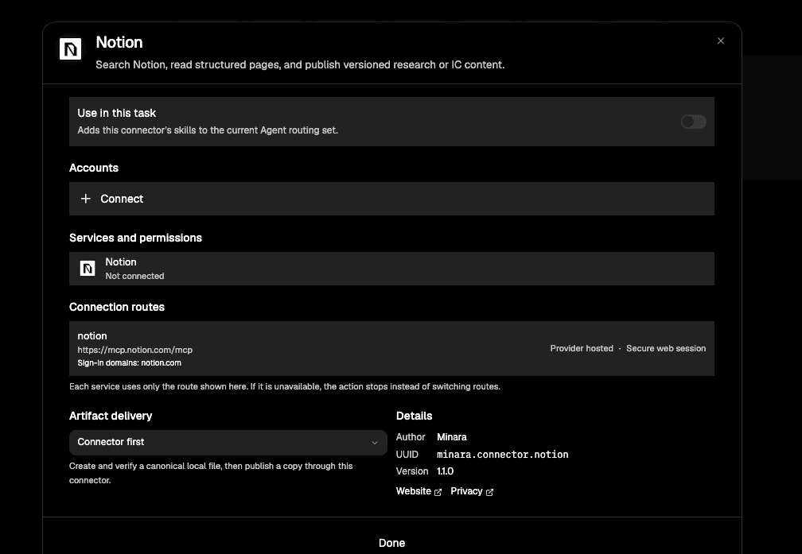Viewport: 802px width, 554px height.
Task: Click external link icon beside Privacy
Action: point(489,492)
